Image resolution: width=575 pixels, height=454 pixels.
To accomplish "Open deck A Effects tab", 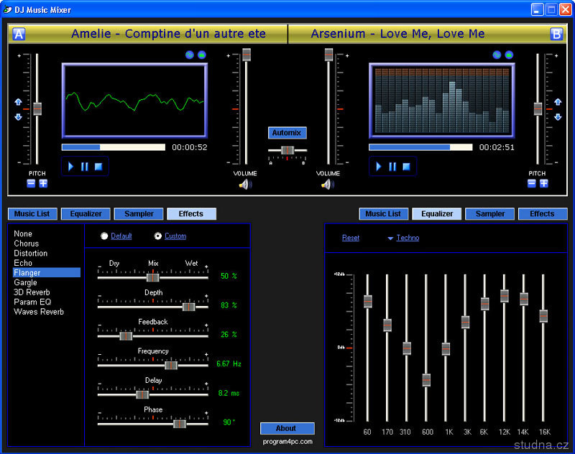I will pos(191,213).
